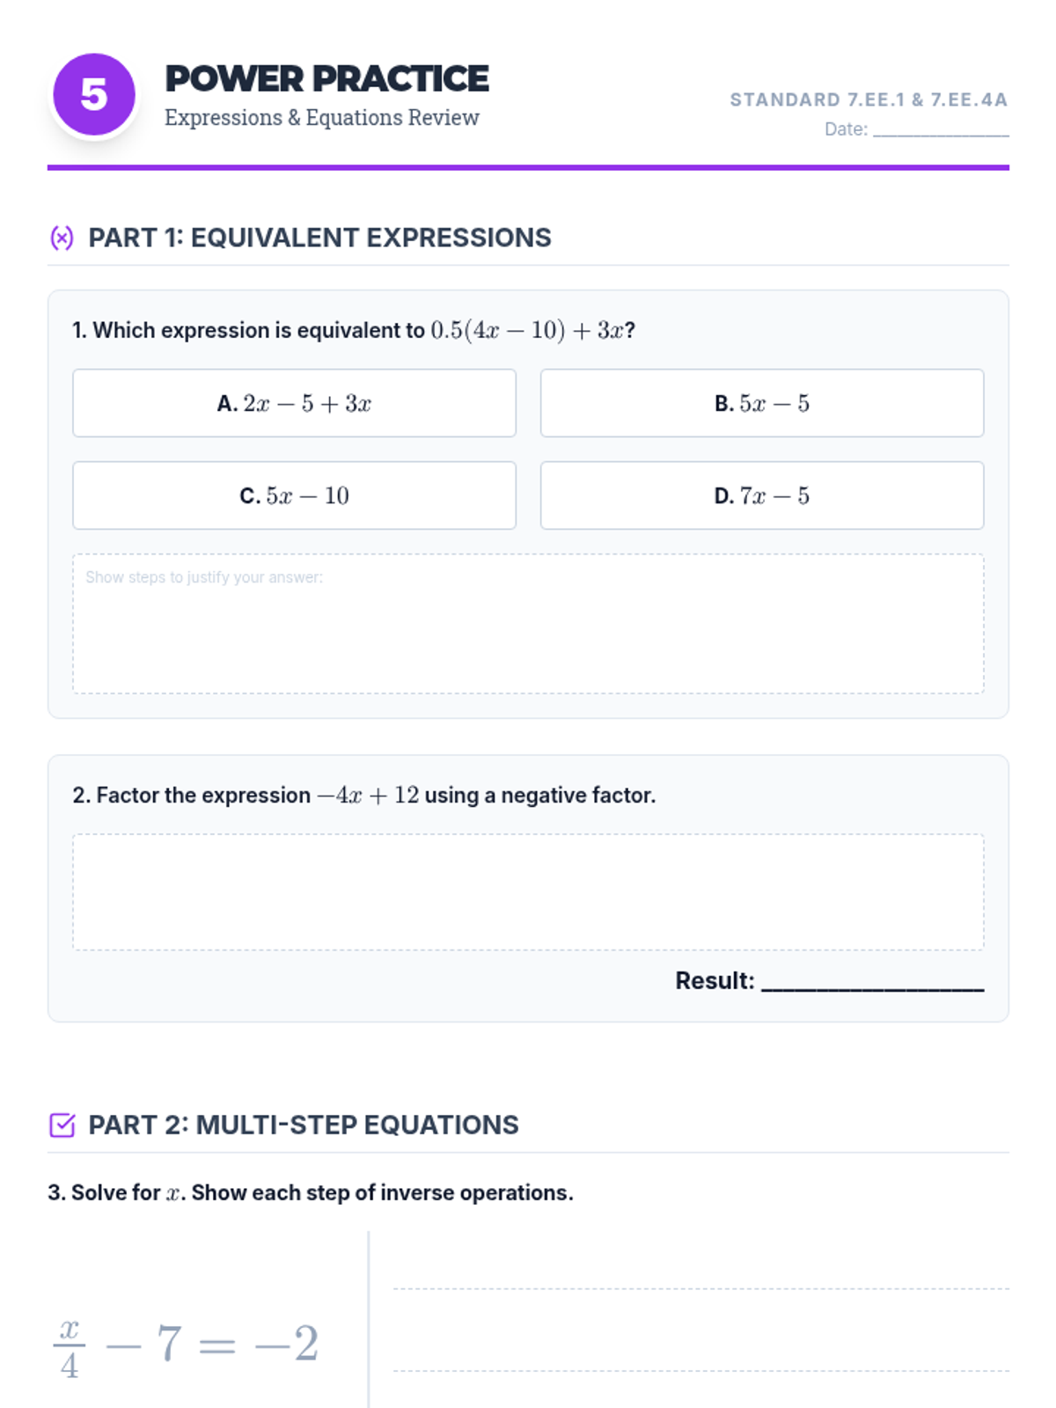1056x1408 pixels.
Task: Click the Expressions & Equations Review subtitle
Action: point(322,118)
